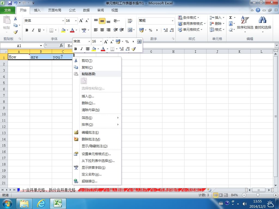
Task: Click the ribbon Font Color A button
Action: point(72,30)
